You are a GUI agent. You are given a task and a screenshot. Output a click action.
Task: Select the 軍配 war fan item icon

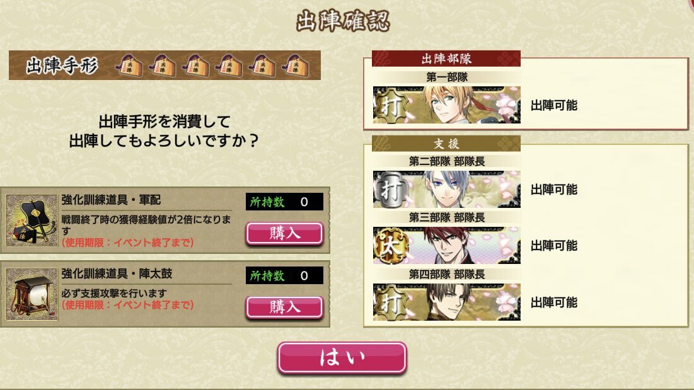32,221
